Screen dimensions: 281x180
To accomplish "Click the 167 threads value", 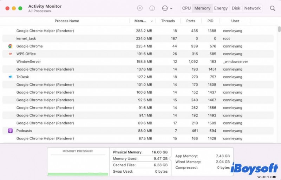I will 174,38.
